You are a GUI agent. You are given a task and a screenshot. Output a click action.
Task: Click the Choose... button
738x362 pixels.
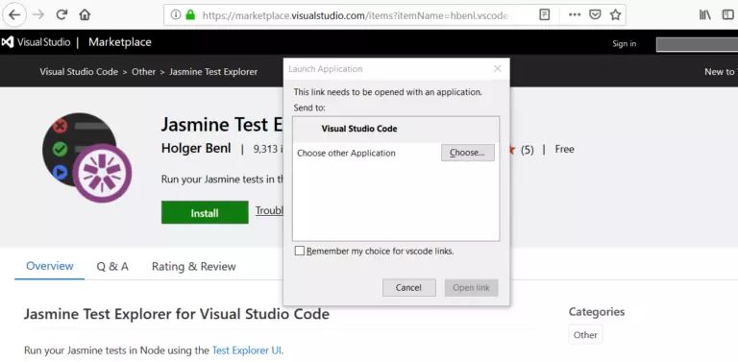click(x=467, y=153)
